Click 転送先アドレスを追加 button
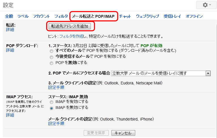The height and width of the screenshot is (138, 217). 70,26
